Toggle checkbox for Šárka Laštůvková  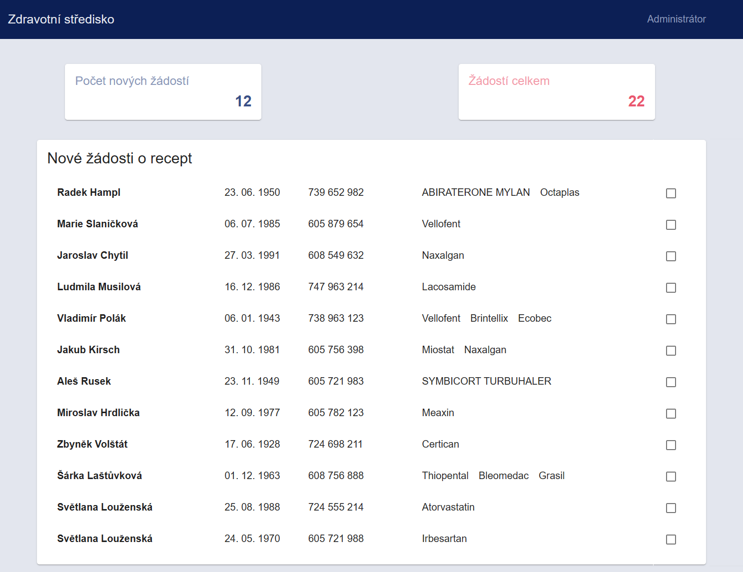(x=671, y=477)
